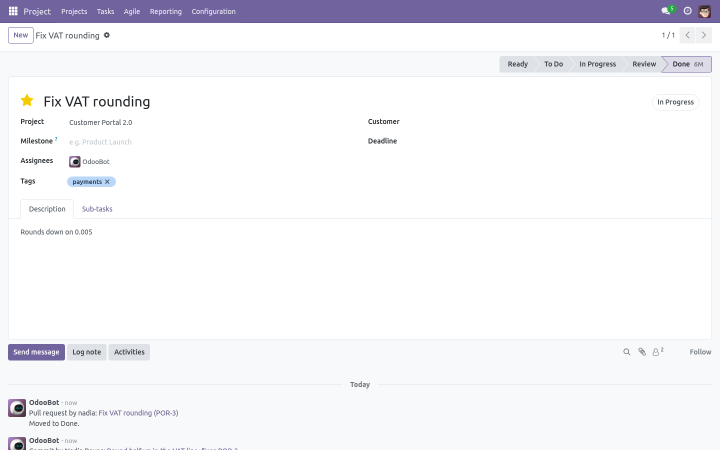This screenshot has height=450, width=720.
Task: Set stage to Review
Action: pyautogui.click(x=644, y=64)
